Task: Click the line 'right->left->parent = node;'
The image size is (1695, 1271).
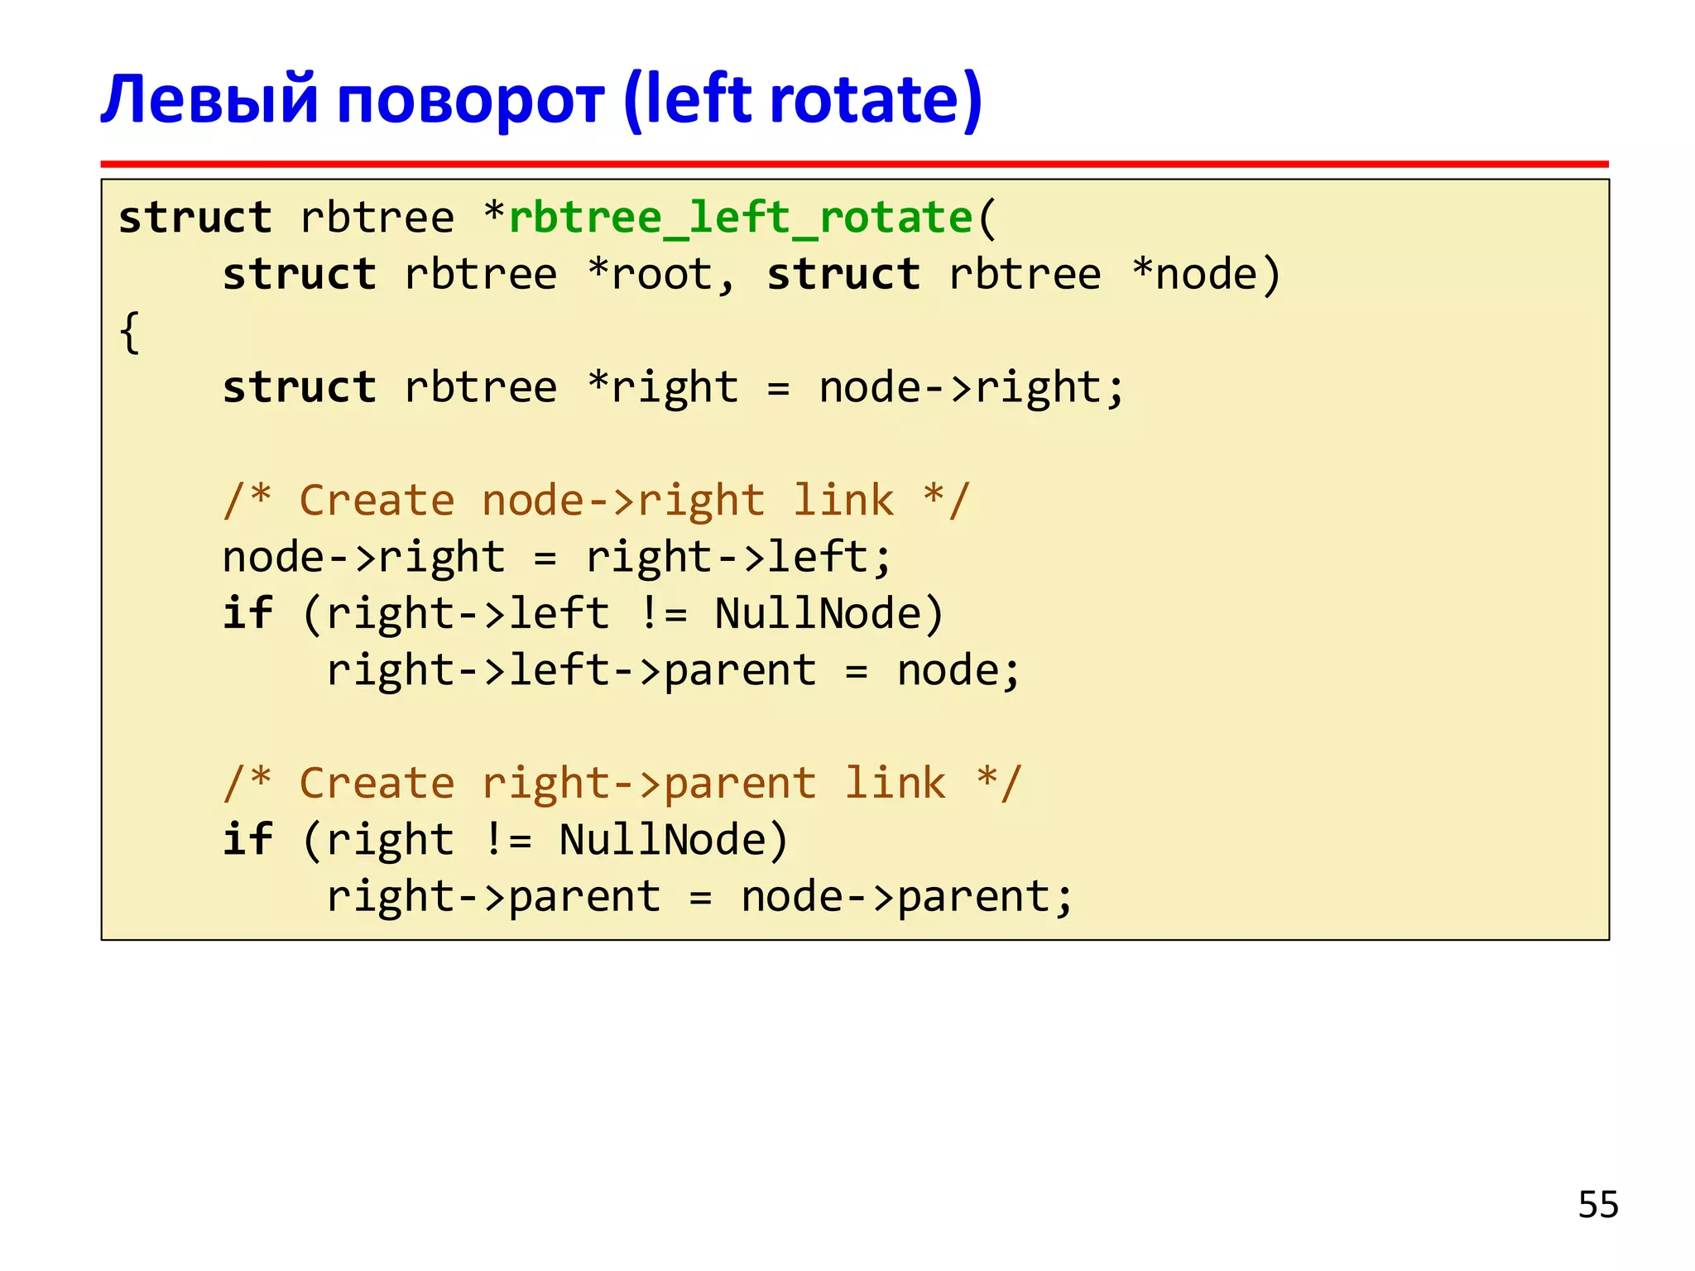Action: point(674,671)
